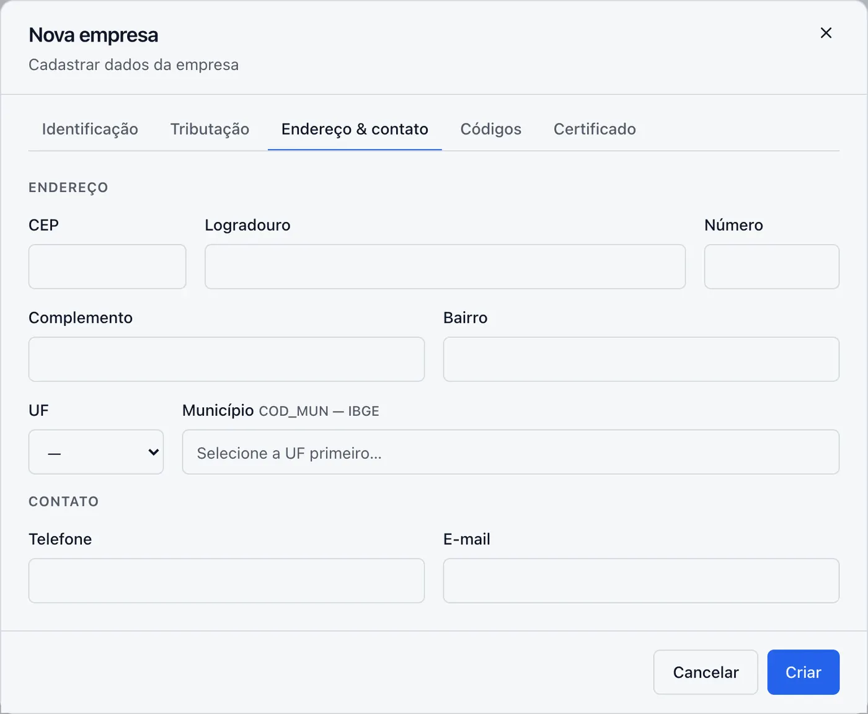Open the Certificado tab
This screenshot has width=868, height=714.
(x=595, y=129)
